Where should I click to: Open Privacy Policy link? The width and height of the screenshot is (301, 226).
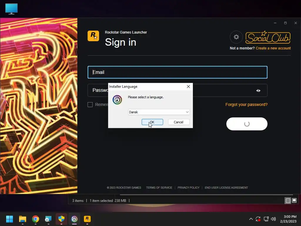pyautogui.click(x=188, y=187)
